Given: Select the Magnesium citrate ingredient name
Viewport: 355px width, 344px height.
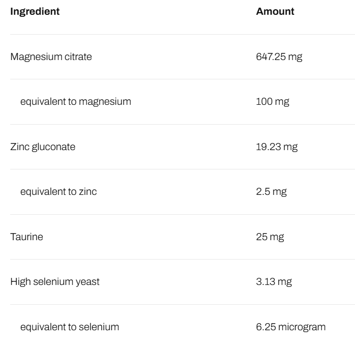Looking at the screenshot, I should [x=51, y=57].
